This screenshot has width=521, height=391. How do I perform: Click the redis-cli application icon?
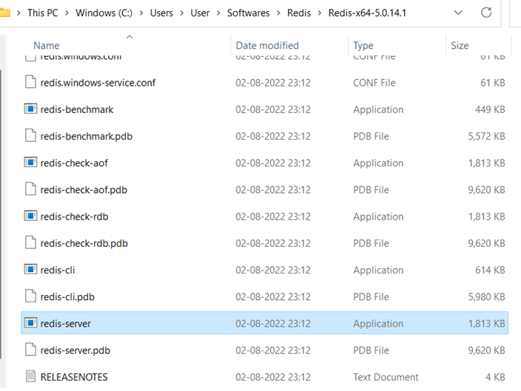pos(30,269)
